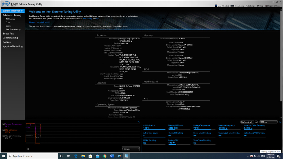Open network status from the system tray
Image resolution: width=283 pixels, height=159 pixels.
coord(255,156)
